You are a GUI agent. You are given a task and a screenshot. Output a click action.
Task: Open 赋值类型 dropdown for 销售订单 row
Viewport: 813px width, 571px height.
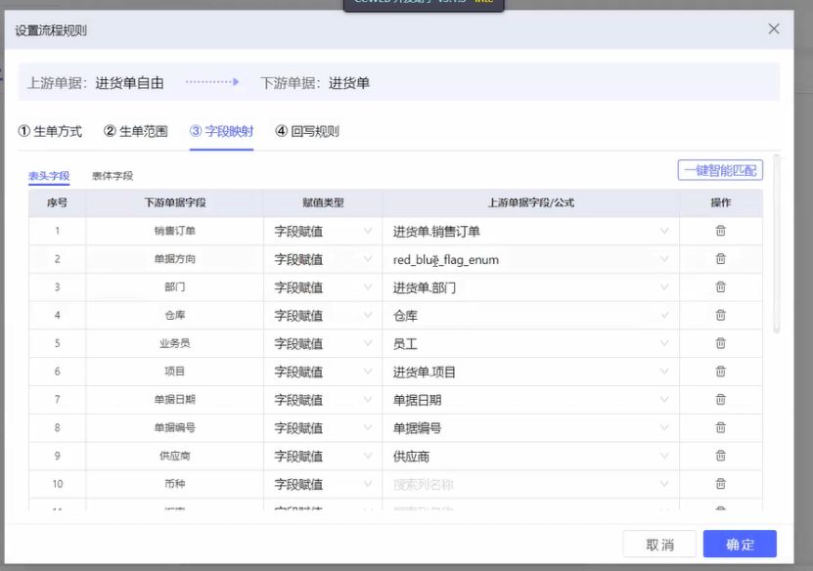click(322, 232)
